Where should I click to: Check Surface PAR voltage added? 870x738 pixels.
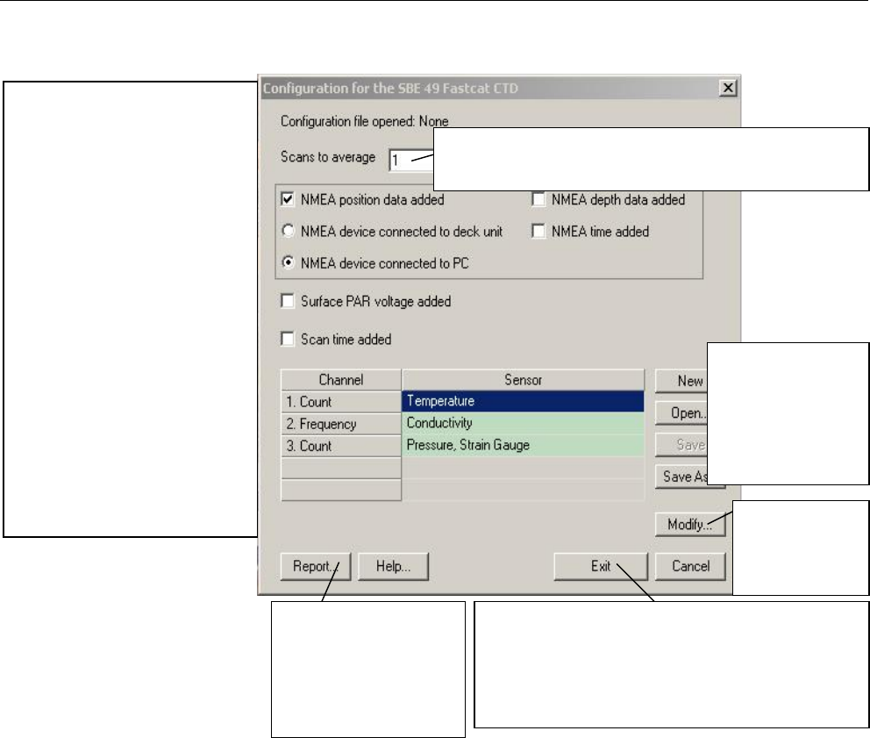(288, 301)
